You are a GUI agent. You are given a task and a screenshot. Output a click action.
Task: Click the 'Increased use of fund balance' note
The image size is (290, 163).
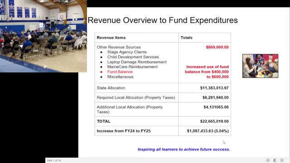click(207, 72)
